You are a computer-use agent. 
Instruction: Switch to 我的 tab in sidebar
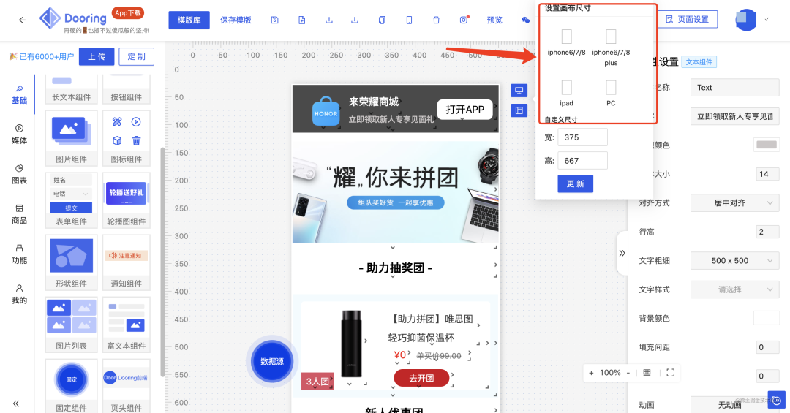click(19, 294)
